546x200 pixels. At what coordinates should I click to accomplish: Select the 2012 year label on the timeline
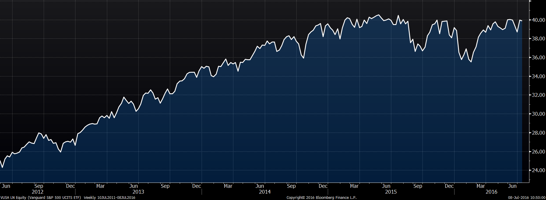[x=38, y=192]
